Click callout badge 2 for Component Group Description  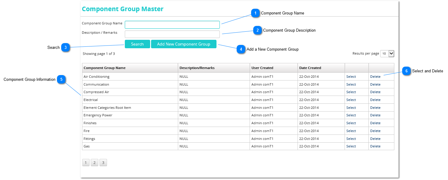[257, 30]
